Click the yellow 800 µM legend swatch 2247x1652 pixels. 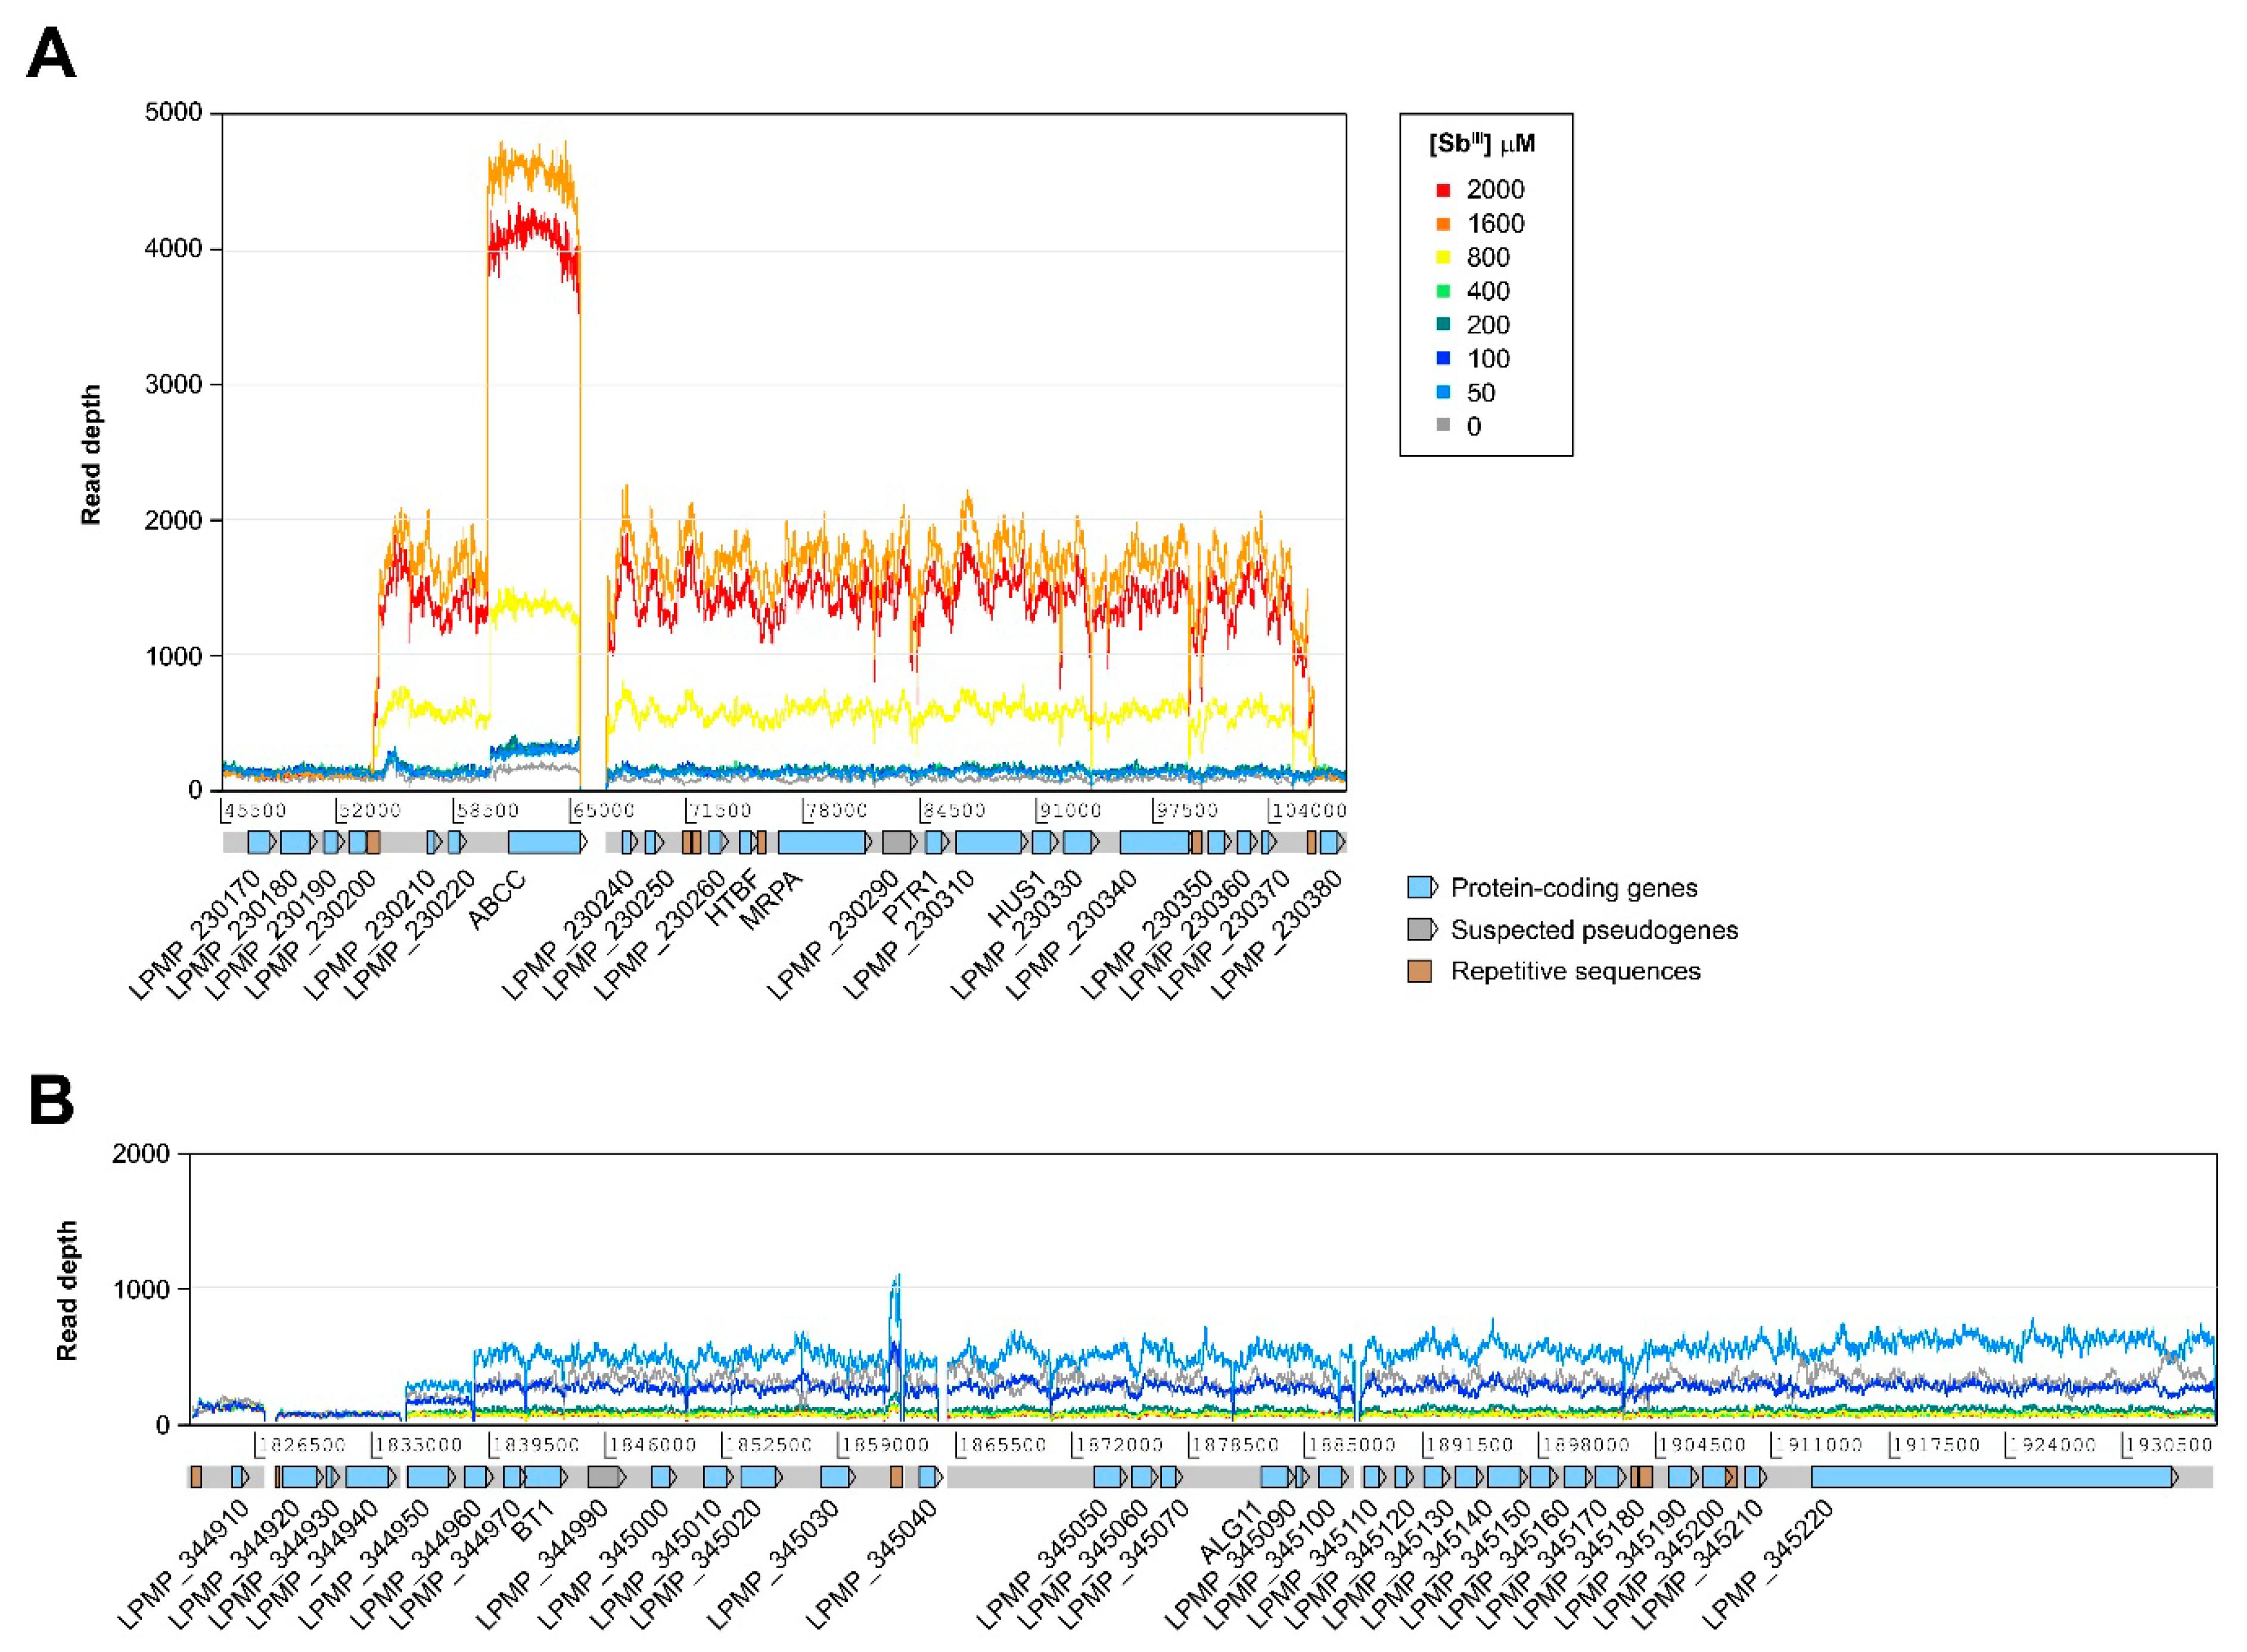(x=1443, y=258)
